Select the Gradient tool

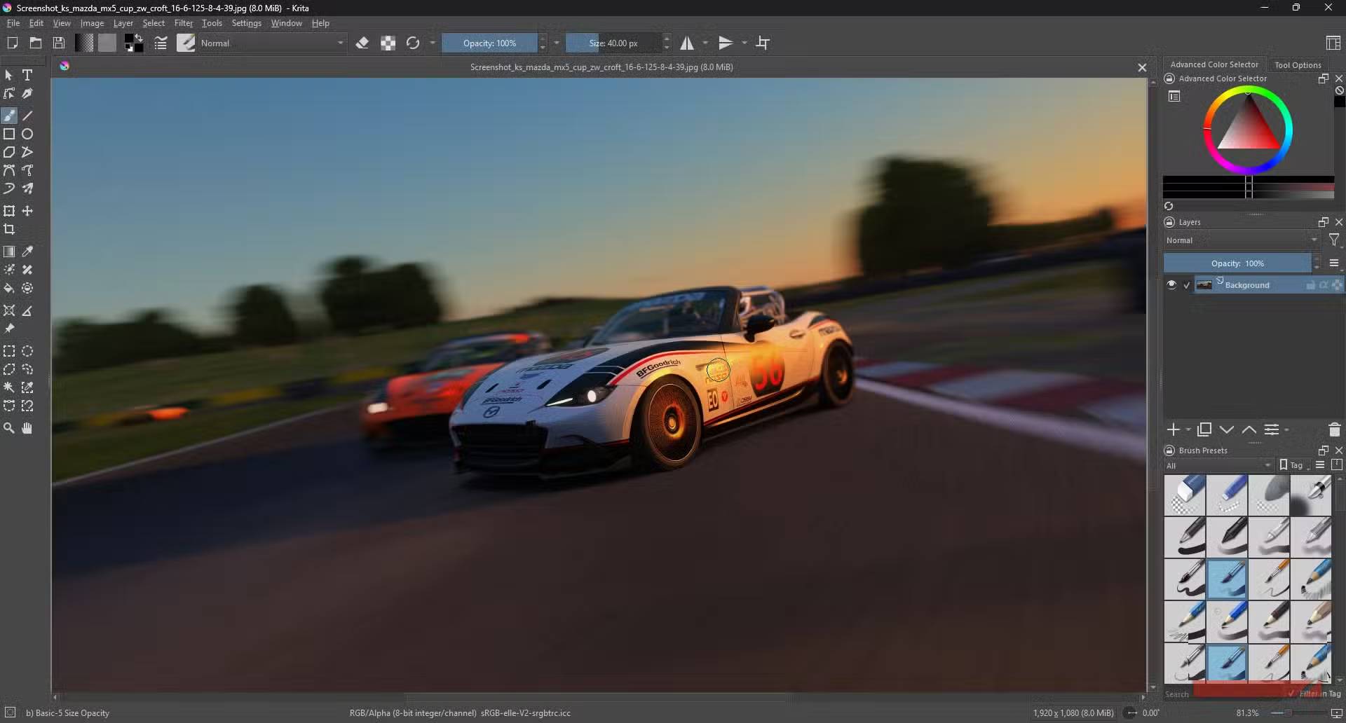[x=9, y=252]
